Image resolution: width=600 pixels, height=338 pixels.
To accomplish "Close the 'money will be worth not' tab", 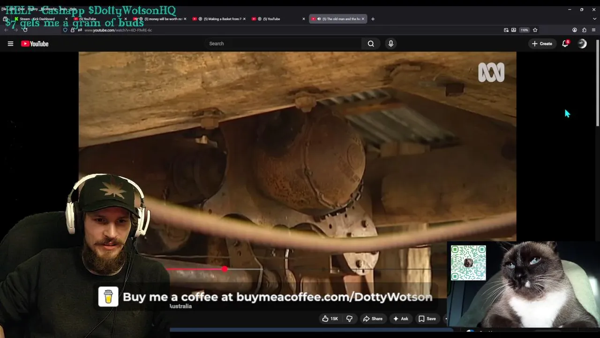I will pos(185,19).
